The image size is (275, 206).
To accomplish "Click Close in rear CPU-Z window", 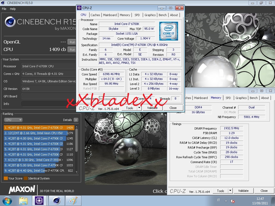I will point(264,191).
